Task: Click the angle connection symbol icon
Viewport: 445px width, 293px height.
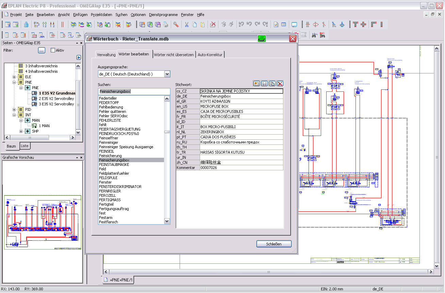Action: click(374, 24)
